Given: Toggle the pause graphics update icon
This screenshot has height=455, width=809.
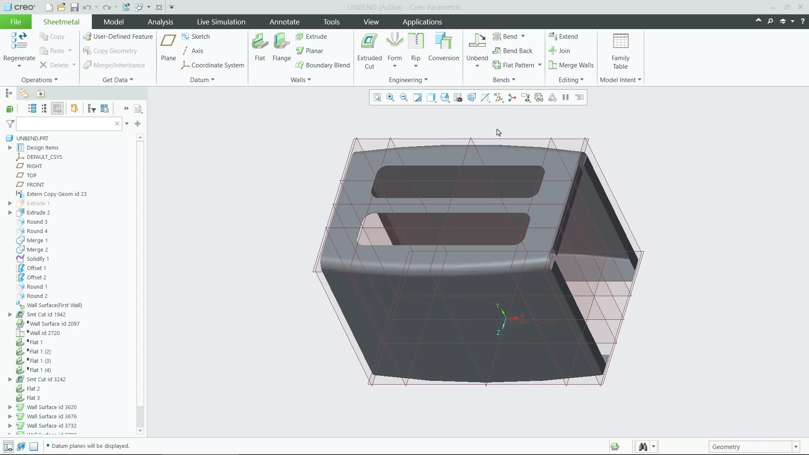Looking at the screenshot, I should tap(565, 97).
